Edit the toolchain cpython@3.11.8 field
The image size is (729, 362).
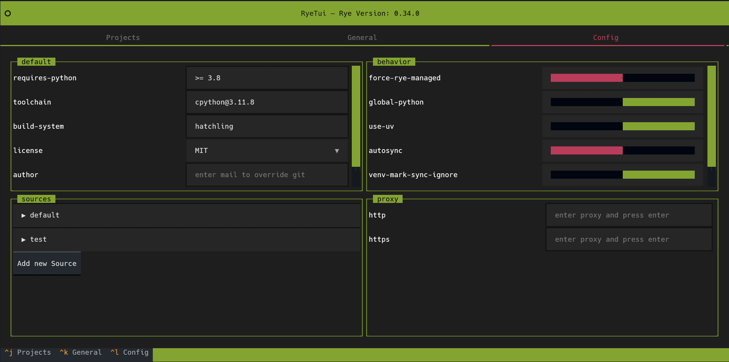click(267, 102)
